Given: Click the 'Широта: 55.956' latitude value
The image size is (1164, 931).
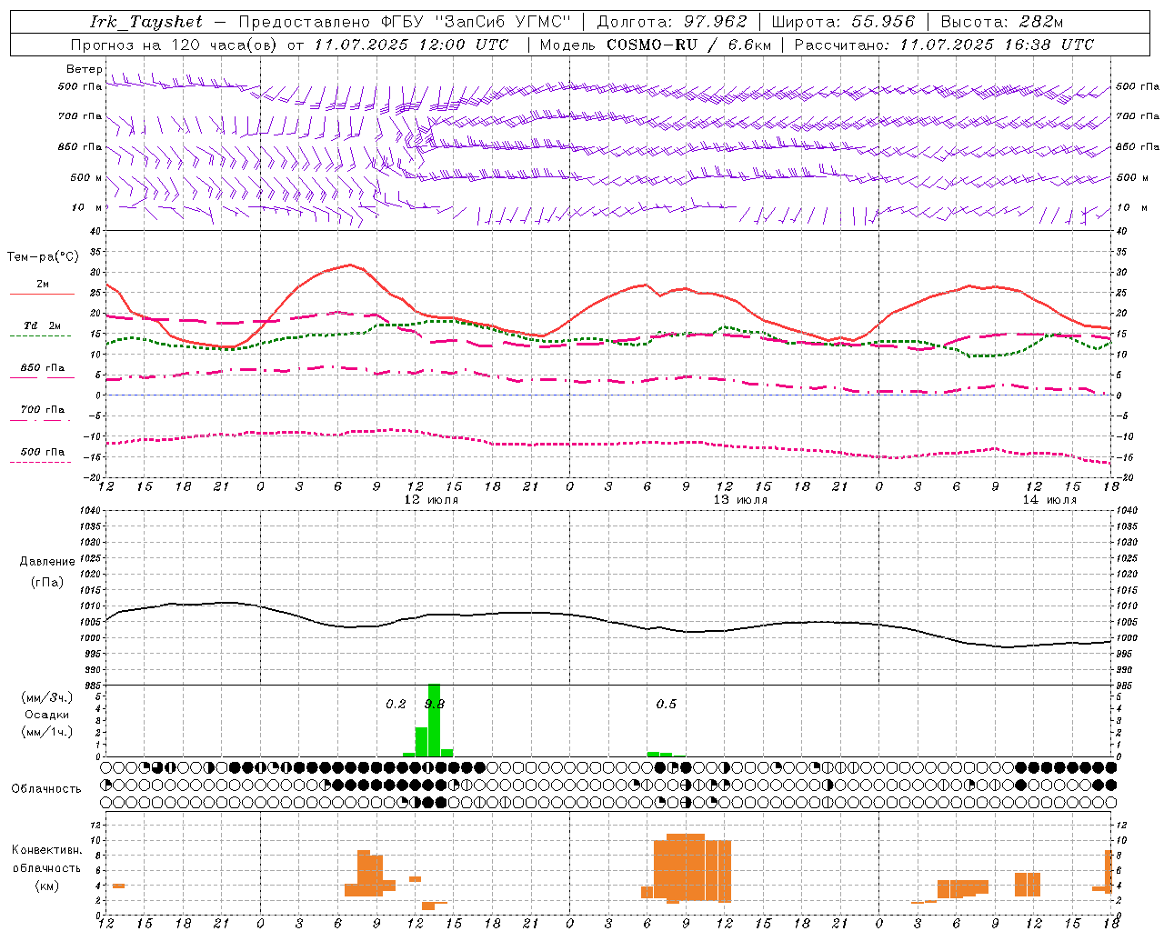Looking at the screenshot, I should point(843,22).
